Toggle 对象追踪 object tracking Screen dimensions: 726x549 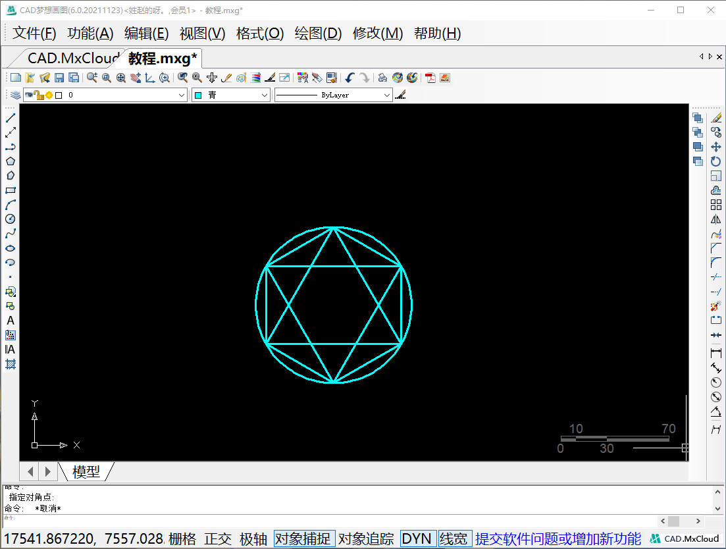coord(366,539)
